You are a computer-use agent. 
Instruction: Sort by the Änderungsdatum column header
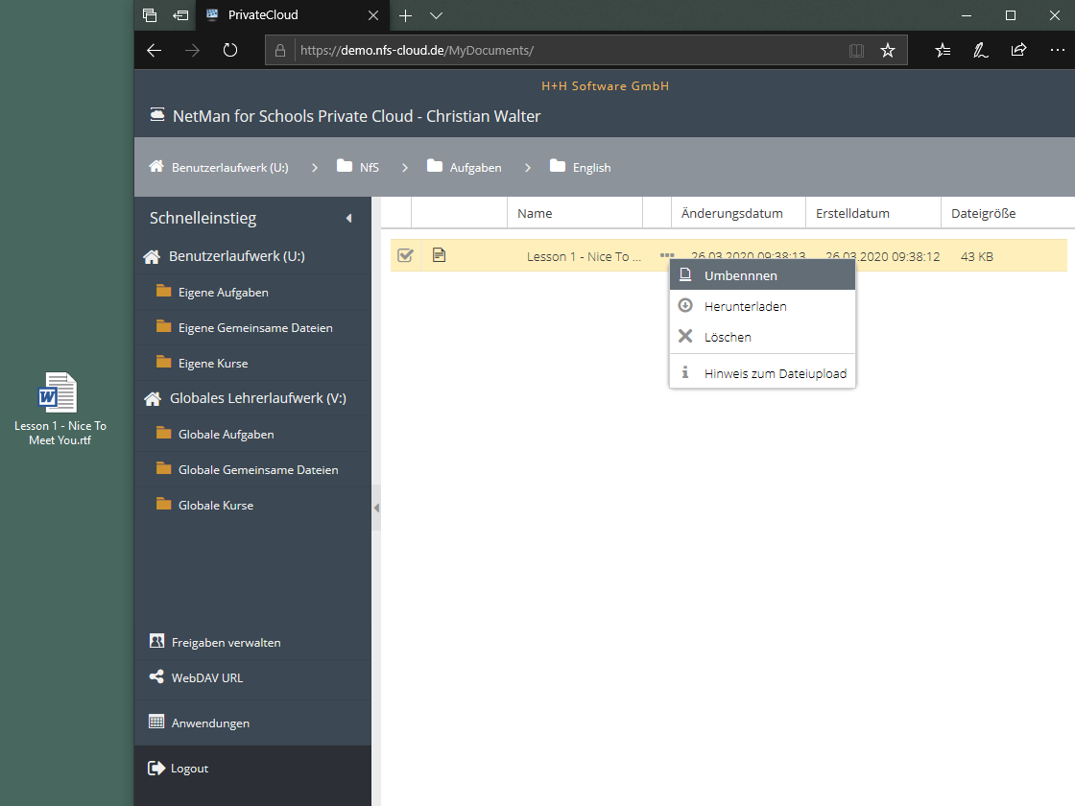(x=738, y=213)
